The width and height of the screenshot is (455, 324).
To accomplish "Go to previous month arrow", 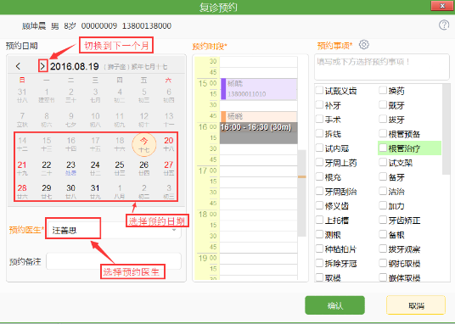I will coord(19,66).
